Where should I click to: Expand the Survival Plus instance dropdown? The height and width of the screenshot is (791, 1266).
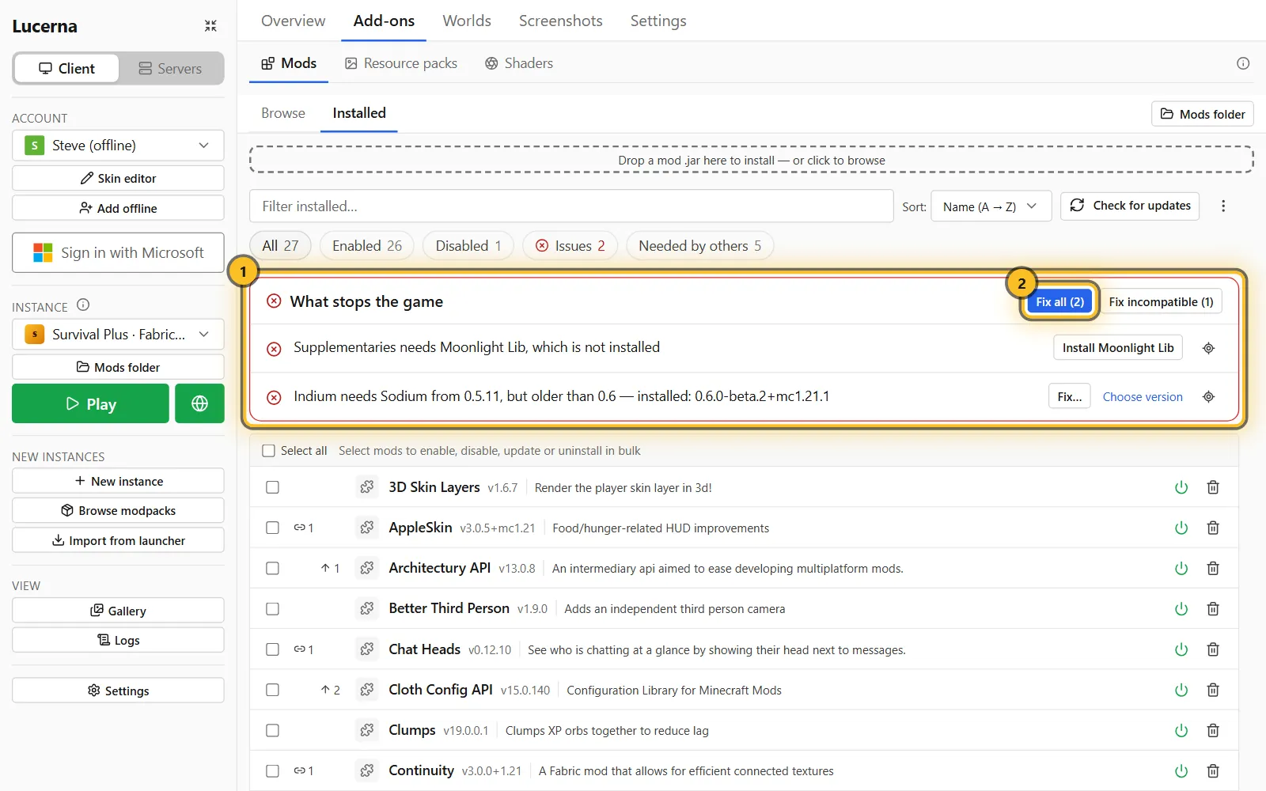click(118, 335)
